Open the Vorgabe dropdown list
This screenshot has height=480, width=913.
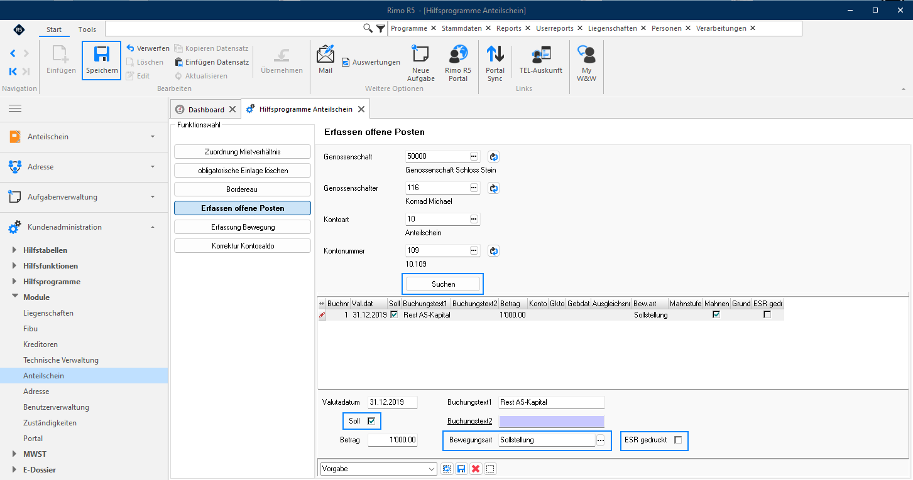[x=432, y=469]
